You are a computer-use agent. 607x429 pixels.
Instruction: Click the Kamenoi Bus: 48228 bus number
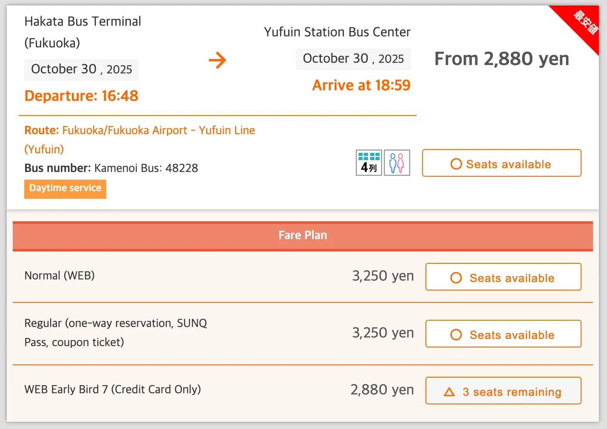tap(146, 168)
